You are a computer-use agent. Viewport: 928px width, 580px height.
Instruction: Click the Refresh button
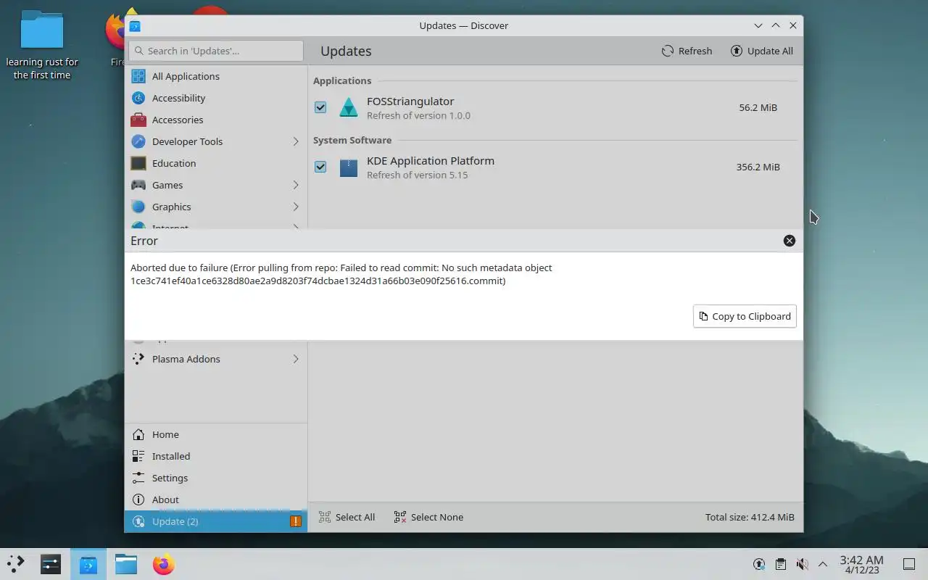tap(687, 51)
